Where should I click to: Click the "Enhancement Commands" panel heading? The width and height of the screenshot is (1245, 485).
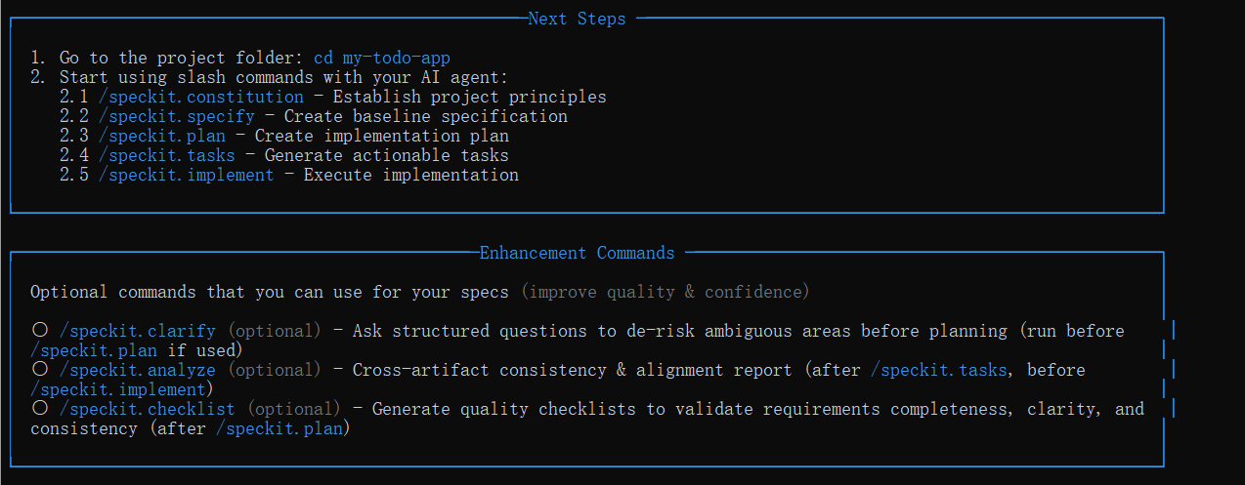click(577, 253)
